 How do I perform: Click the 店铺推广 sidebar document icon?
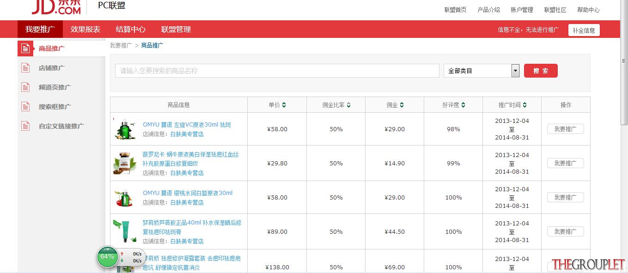click(25, 68)
